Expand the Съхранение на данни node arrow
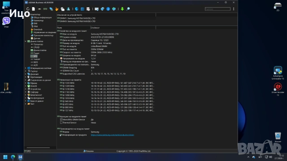287x161 pixels. click(26, 80)
